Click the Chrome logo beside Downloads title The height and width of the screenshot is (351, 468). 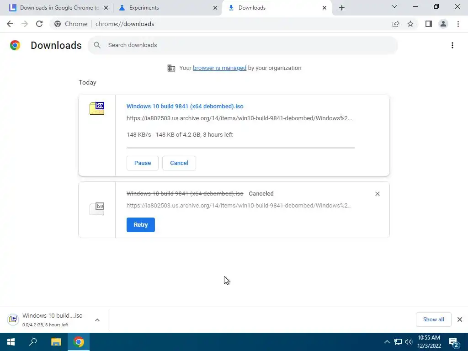pyautogui.click(x=15, y=45)
